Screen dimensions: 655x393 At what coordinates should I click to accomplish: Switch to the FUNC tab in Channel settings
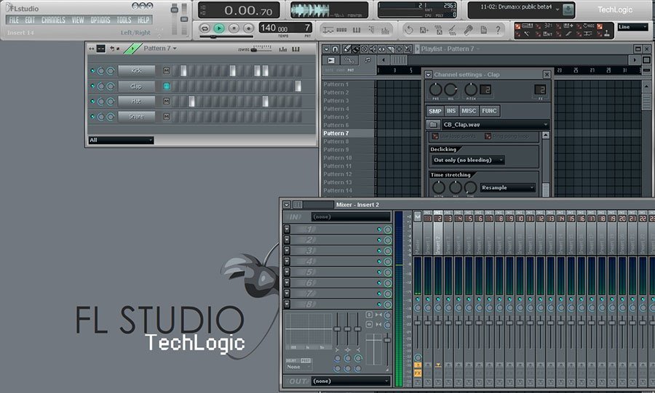coord(489,111)
